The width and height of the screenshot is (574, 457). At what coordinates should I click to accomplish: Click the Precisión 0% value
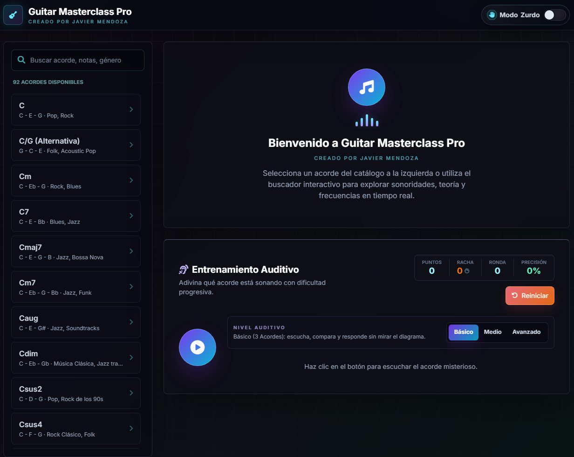[x=533, y=271]
